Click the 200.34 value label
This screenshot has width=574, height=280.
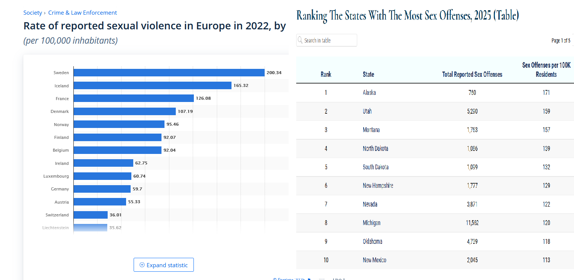tap(274, 73)
